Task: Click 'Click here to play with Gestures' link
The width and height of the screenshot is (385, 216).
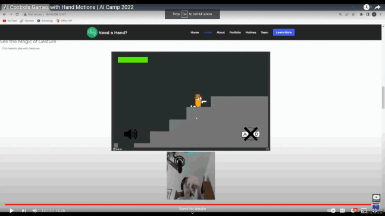Action: pos(21,49)
